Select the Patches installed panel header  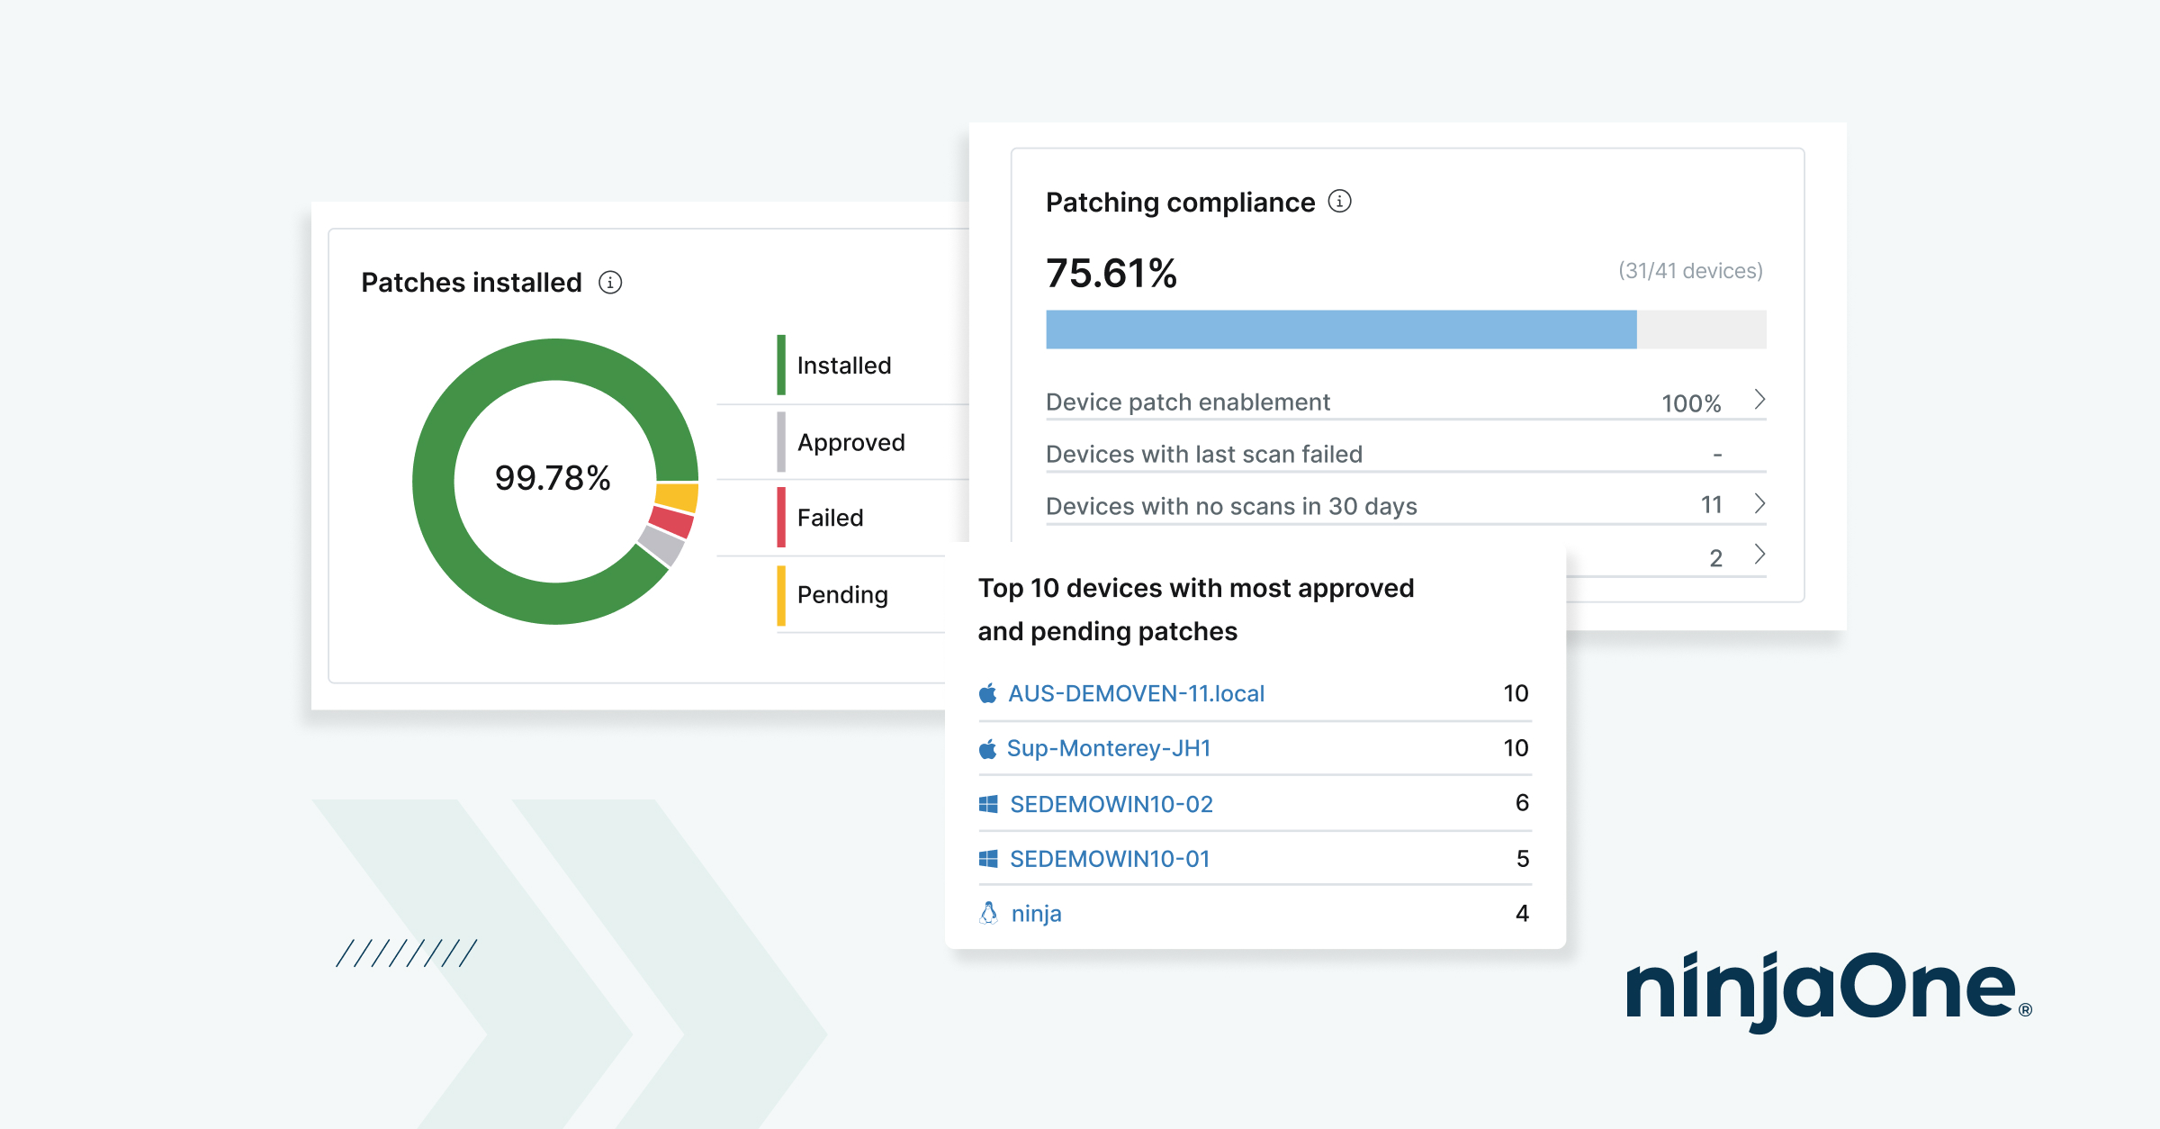pos(471,282)
